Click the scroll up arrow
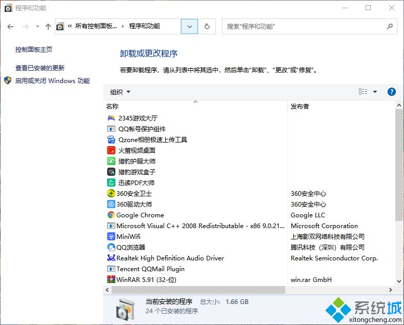Screen dimensions: 404x325 [399, 105]
